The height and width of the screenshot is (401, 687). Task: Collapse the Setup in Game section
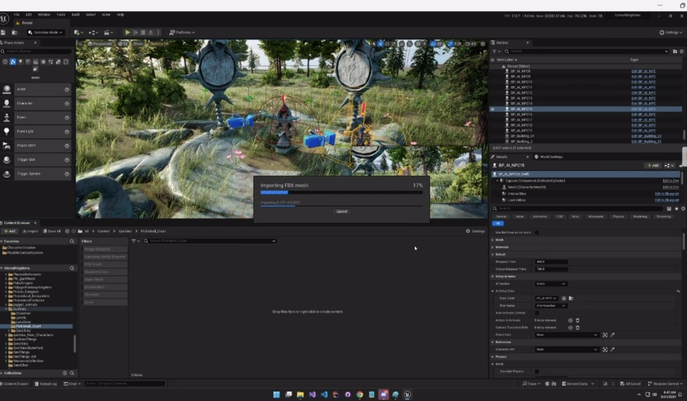(492, 276)
